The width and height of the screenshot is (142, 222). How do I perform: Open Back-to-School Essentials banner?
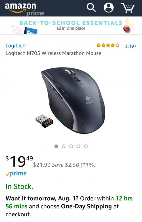(x=71, y=25)
